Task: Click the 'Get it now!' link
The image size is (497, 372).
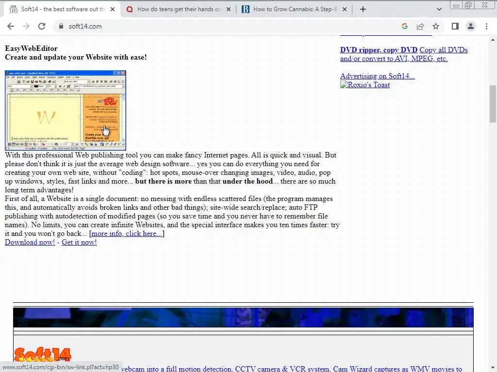Action: 79,242
